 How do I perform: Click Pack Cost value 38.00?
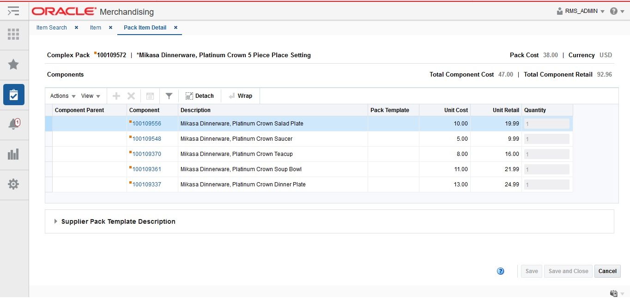click(x=551, y=55)
